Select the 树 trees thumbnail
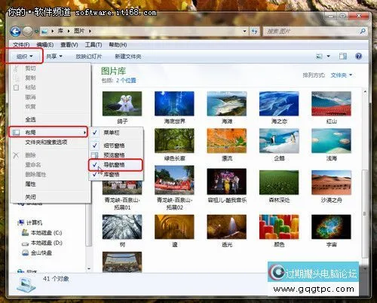The height and width of the screenshot is (303, 377). [122, 227]
